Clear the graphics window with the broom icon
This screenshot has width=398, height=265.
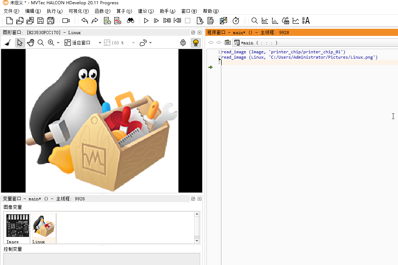pos(7,43)
